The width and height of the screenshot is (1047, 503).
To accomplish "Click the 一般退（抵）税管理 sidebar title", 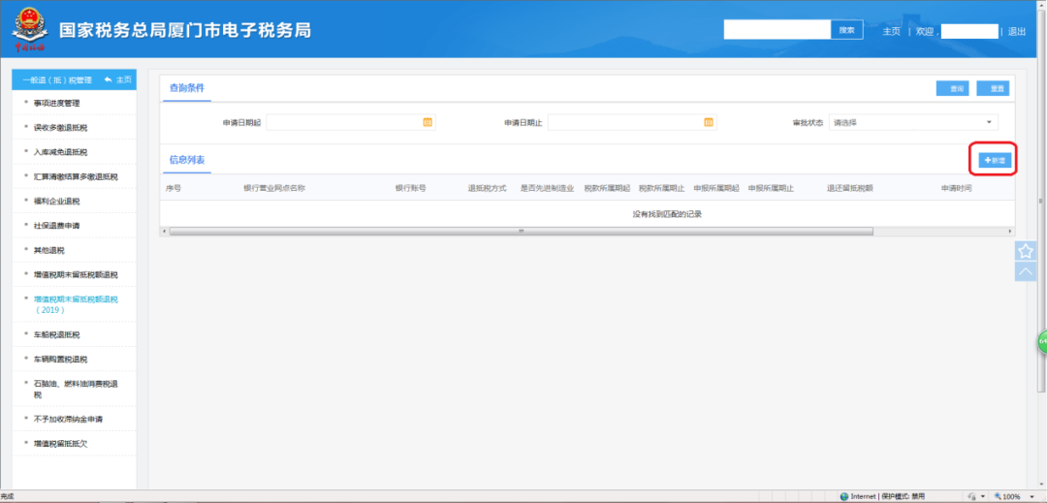I will 57,79.
